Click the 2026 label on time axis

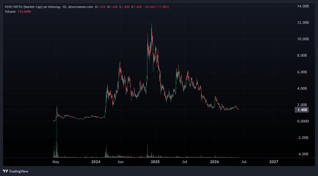click(215, 162)
